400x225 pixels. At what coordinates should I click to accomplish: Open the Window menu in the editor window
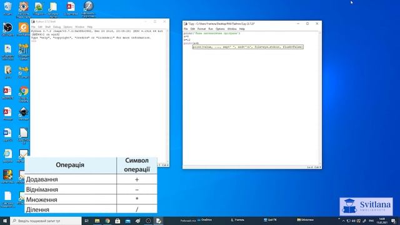[x=232, y=29]
